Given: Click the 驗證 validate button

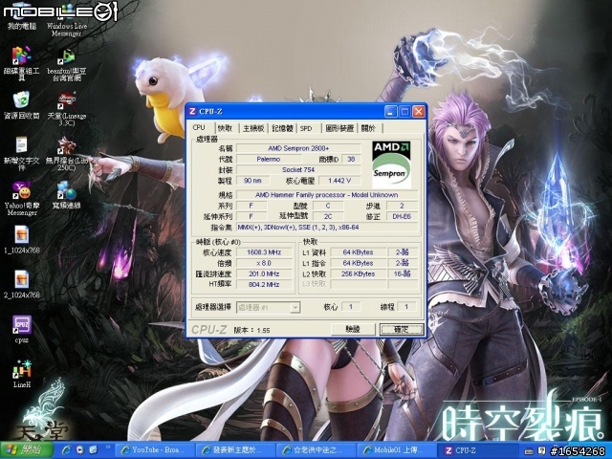Looking at the screenshot, I should click(353, 329).
